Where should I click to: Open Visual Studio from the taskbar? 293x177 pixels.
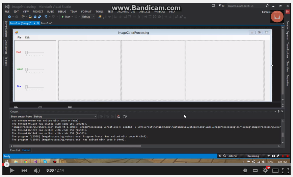pos(35,161)
